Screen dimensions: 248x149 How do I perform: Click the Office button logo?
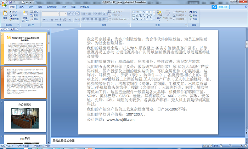(x=4, y=4)
